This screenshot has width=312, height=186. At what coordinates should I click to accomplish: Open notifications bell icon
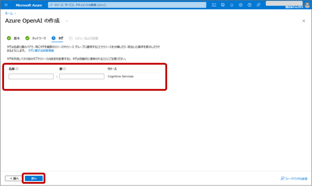232,5
